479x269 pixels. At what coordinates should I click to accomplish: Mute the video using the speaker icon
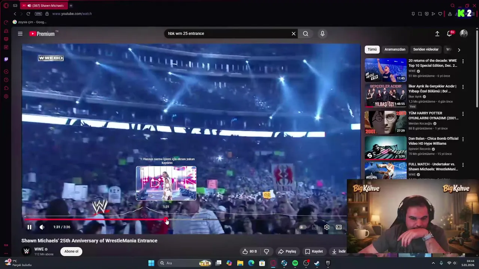pyautogui.click(x=42, y=227)
